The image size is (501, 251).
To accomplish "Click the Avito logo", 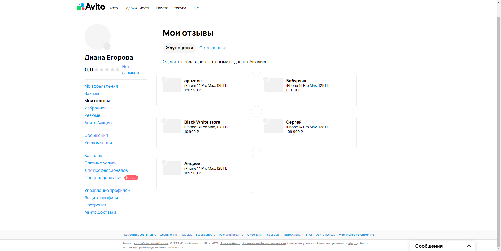I will coord(91,7).
